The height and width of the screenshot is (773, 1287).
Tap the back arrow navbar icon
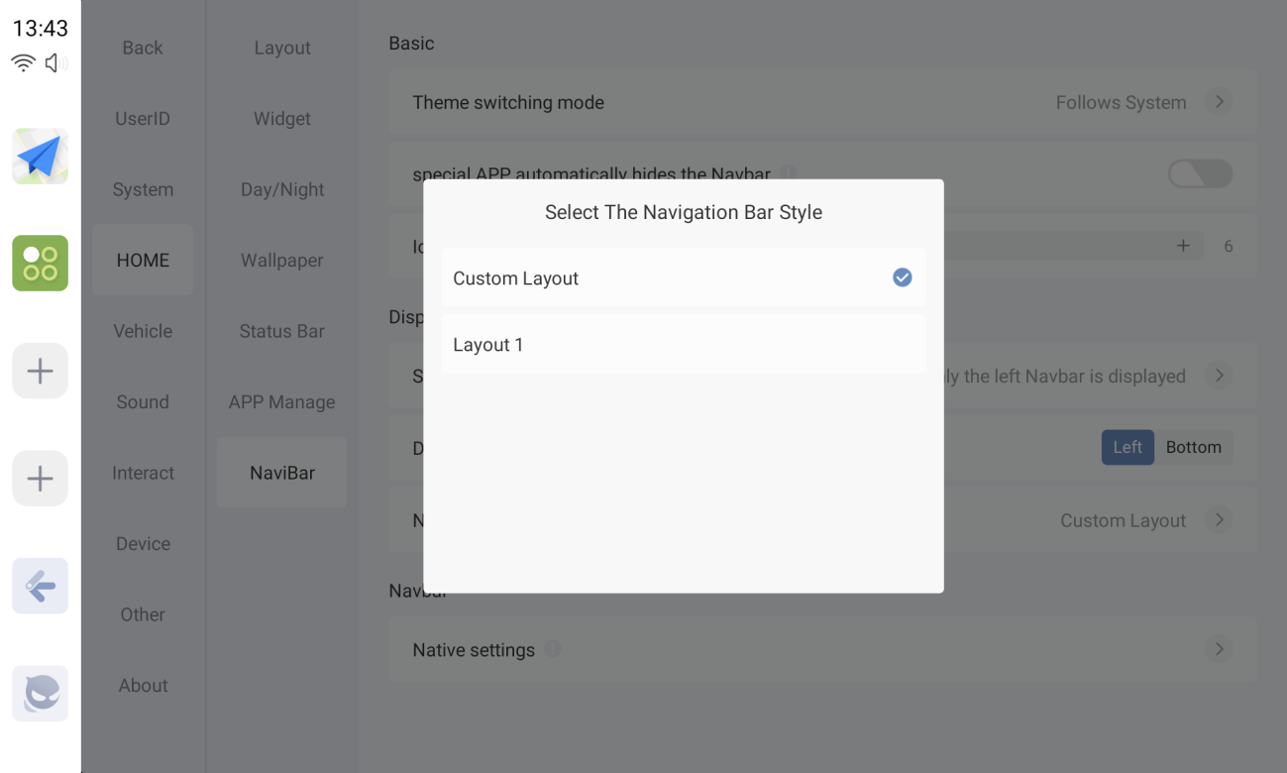coord(41,587)
